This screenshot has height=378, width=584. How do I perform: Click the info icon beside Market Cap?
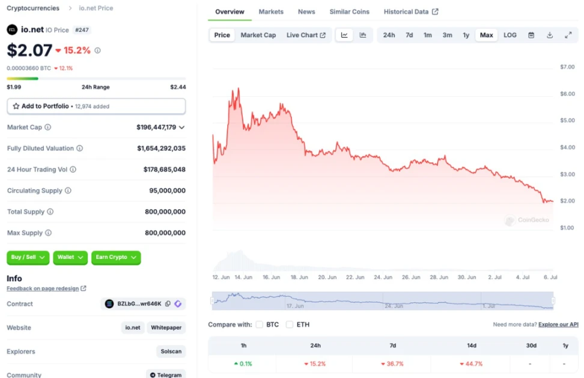pos(48,127)
